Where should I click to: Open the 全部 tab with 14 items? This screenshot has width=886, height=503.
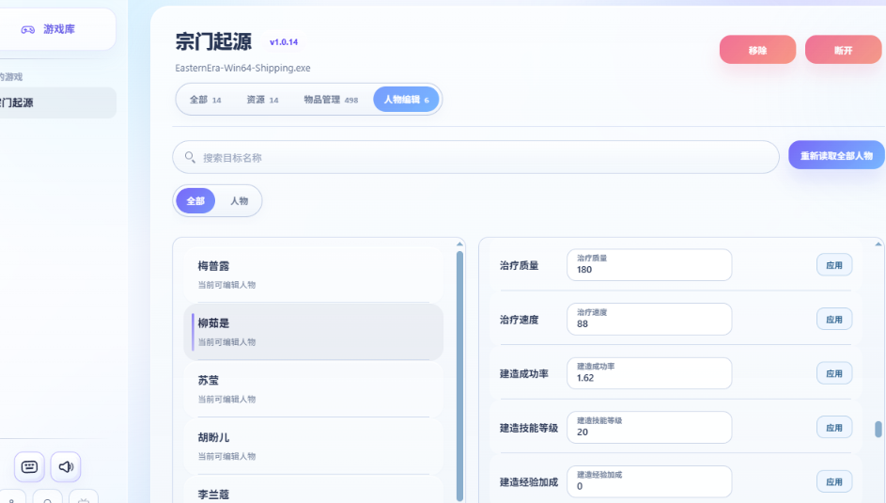[x=205, y=100]
